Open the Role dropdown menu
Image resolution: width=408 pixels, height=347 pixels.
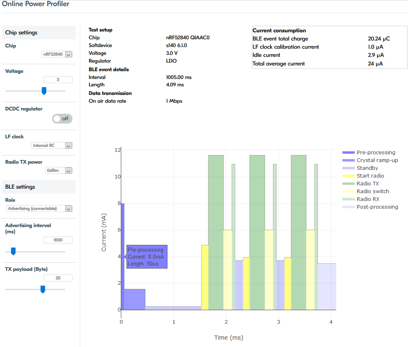pos(39,209)
